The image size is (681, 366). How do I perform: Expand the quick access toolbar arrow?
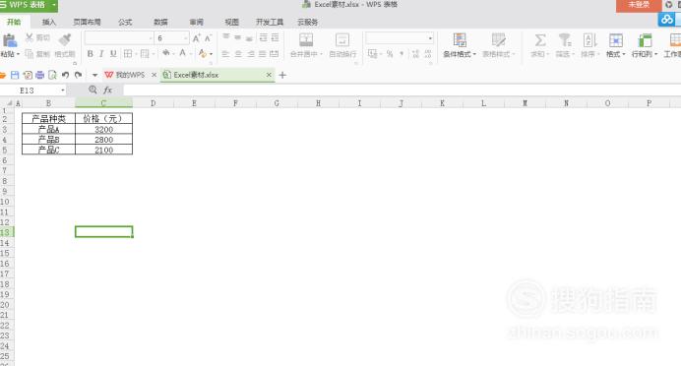tap(94, 75)
